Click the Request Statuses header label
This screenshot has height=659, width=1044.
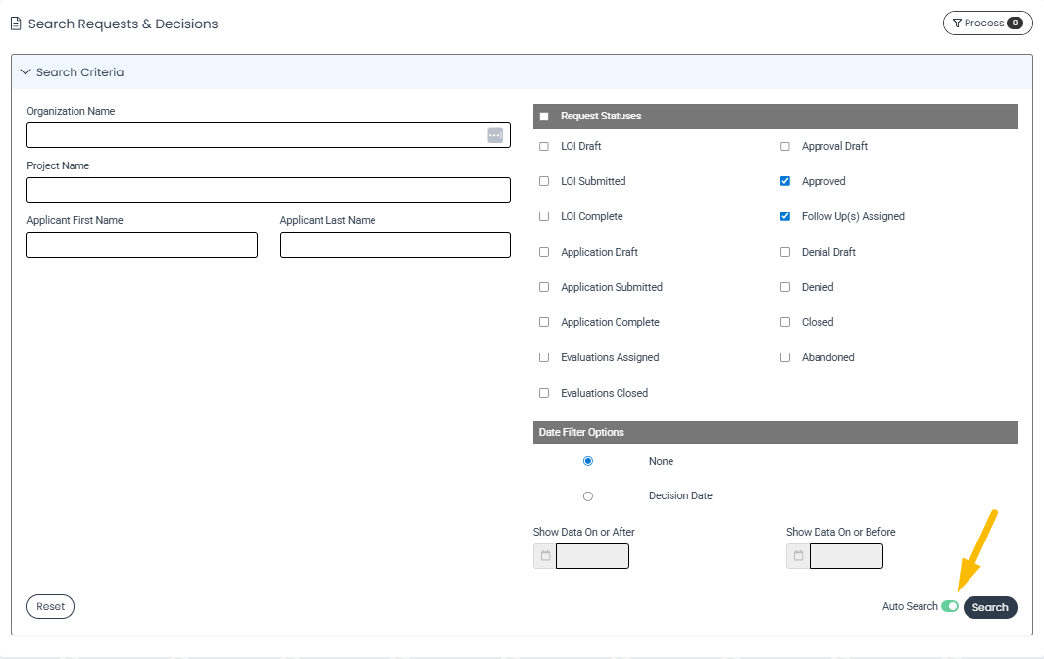coord(601,116)
